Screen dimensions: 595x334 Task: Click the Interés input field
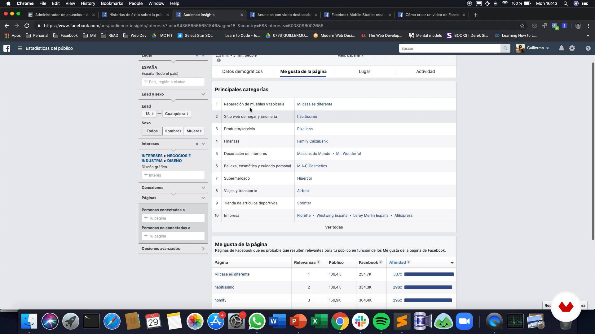[x=173, y=175]
